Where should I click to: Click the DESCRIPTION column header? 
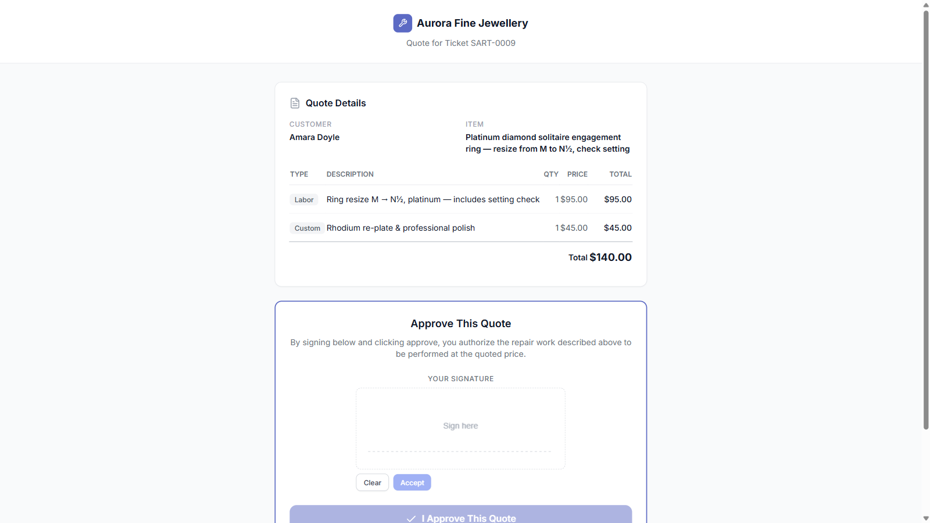click(350, 174)
